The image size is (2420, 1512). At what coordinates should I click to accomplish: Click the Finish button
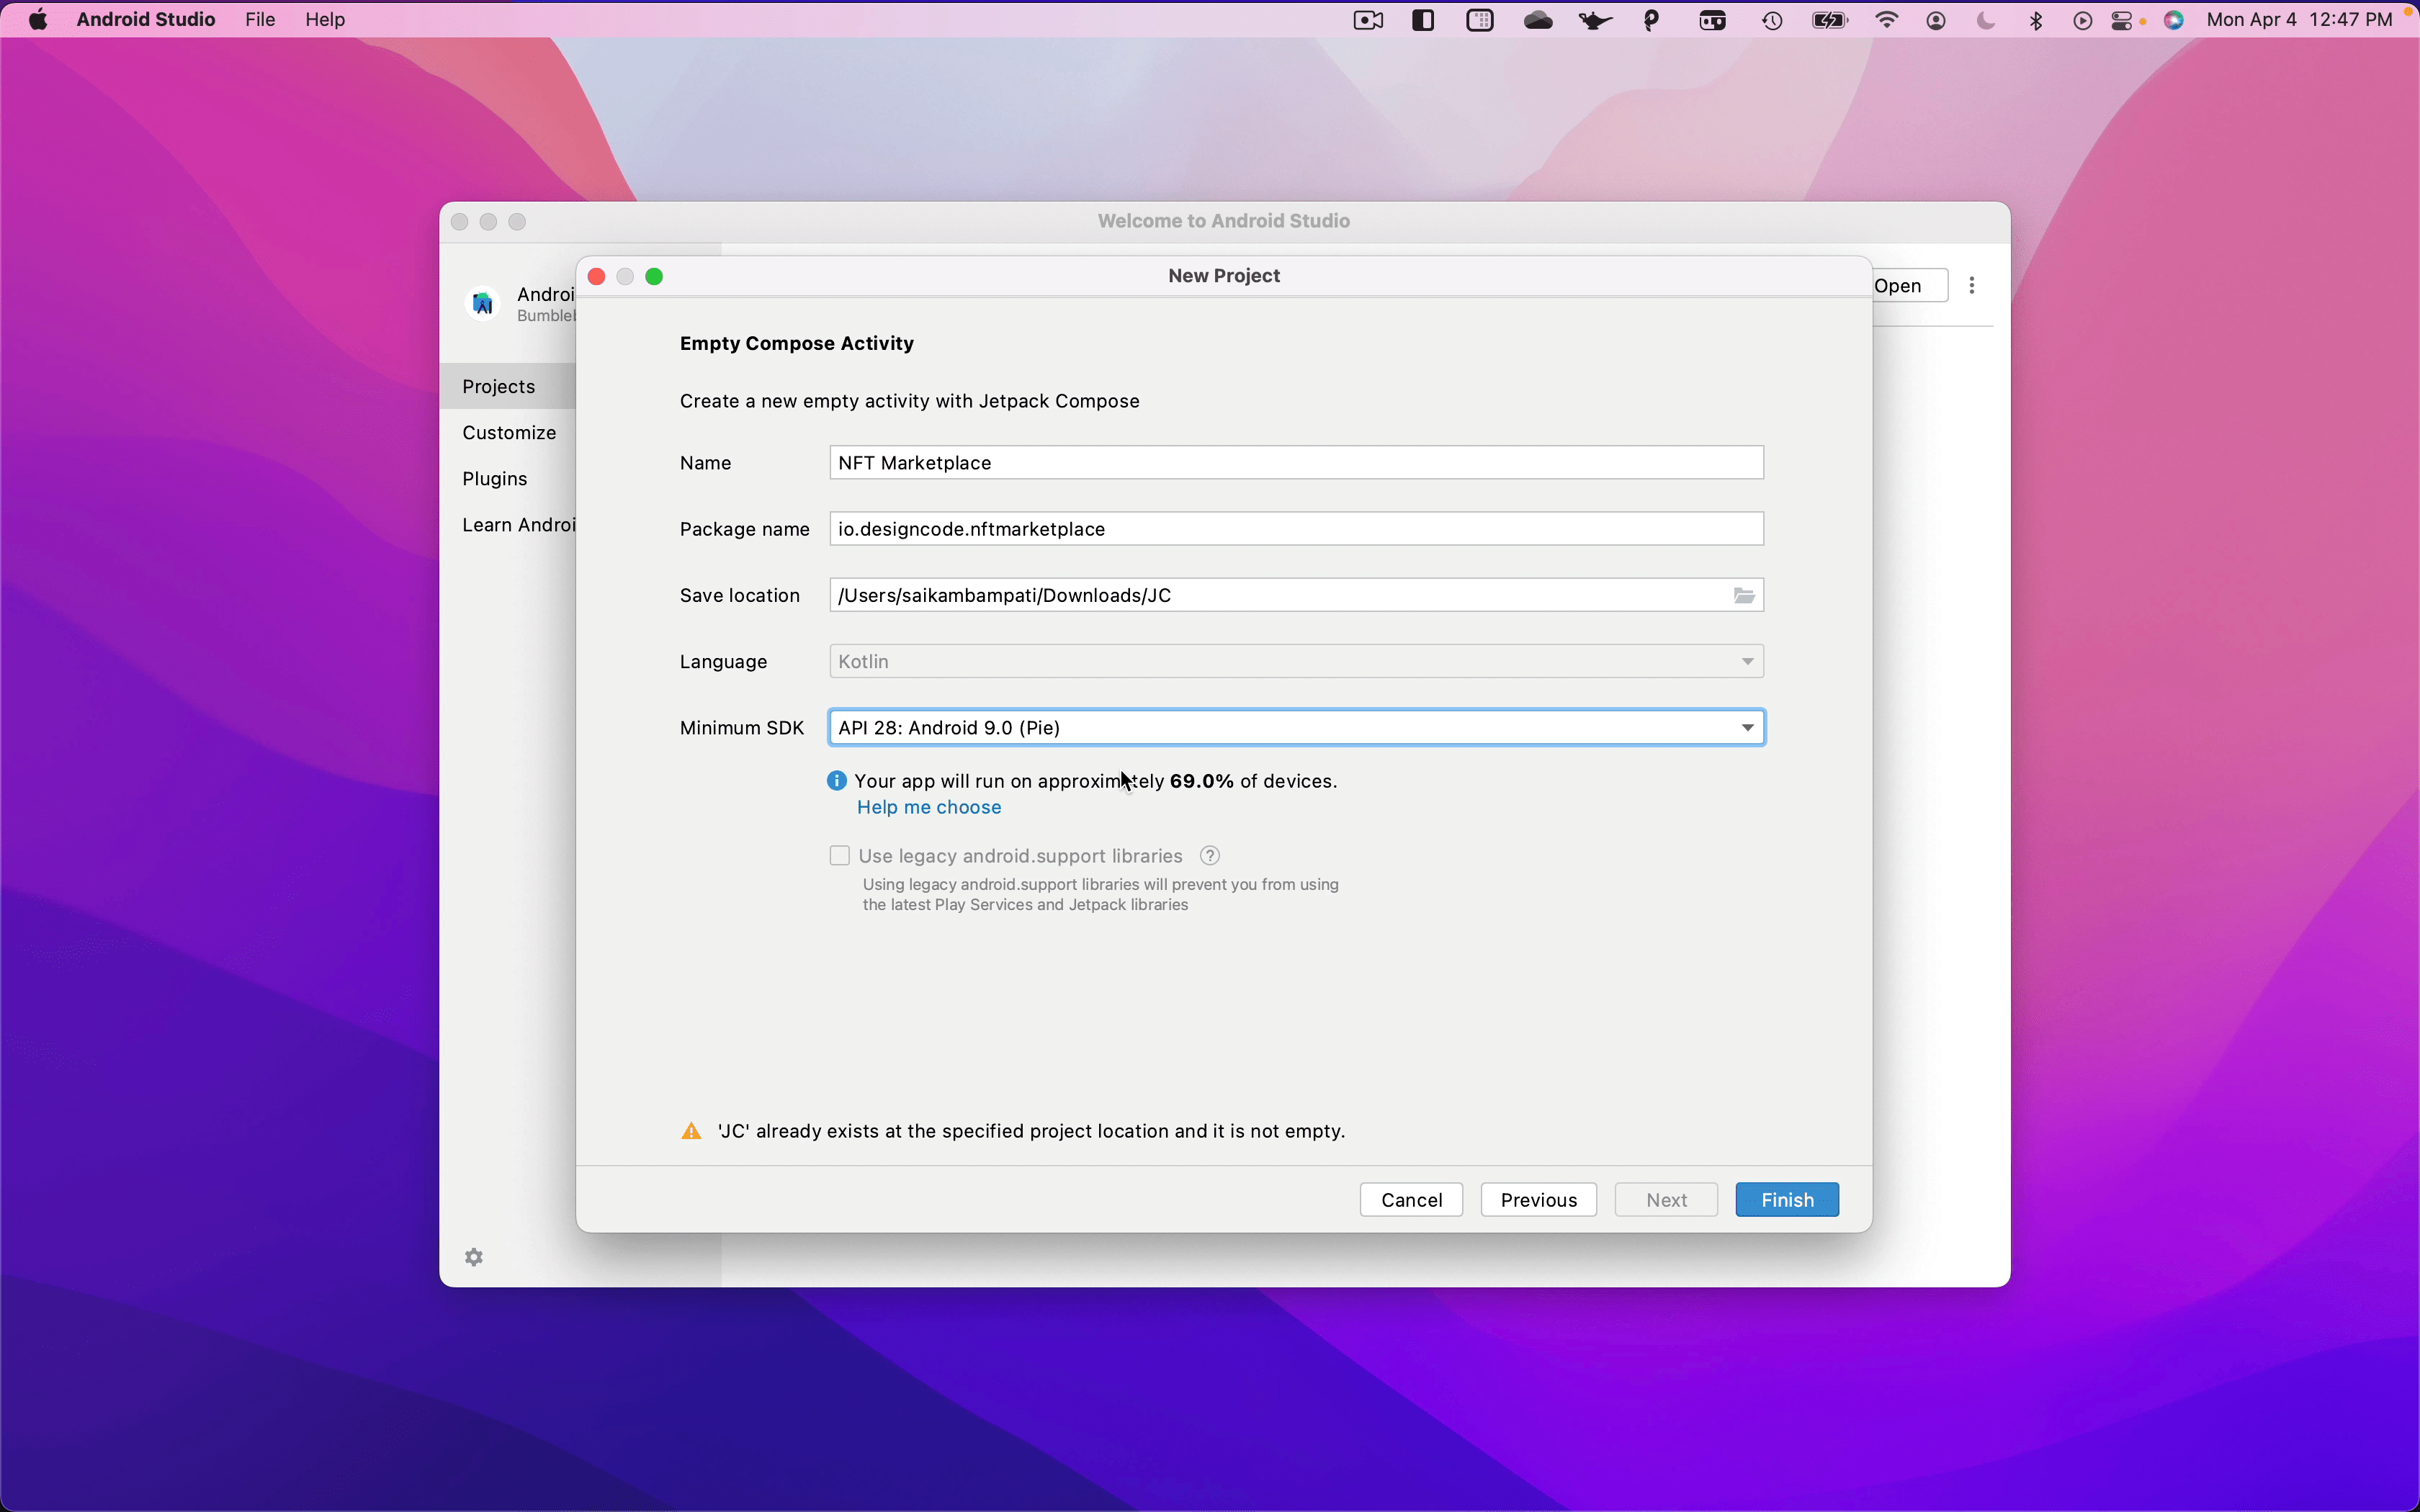(x=1786, y=1199)
